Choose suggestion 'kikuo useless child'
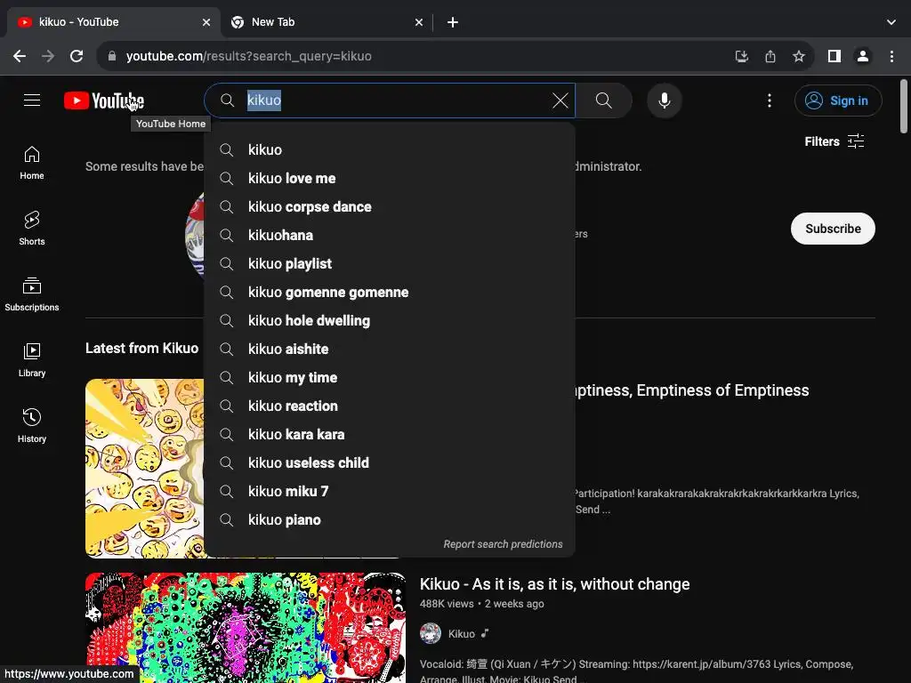 390,462
